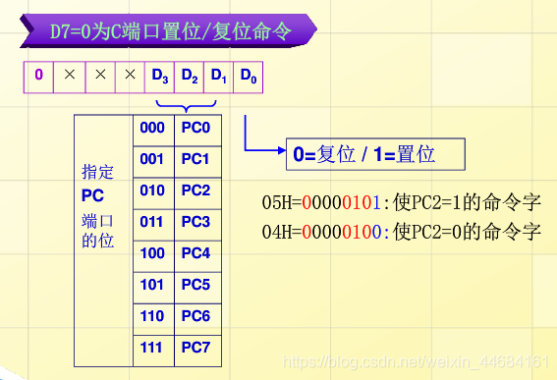Select table cell '011'
Screen dimensions: 557x380
pos(154,225)
